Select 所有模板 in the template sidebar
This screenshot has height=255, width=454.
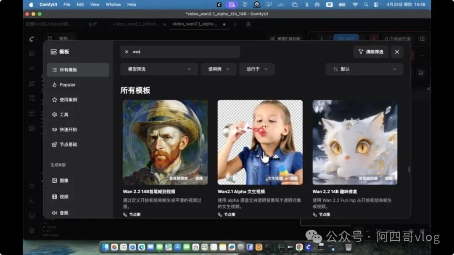click(78, 70)
